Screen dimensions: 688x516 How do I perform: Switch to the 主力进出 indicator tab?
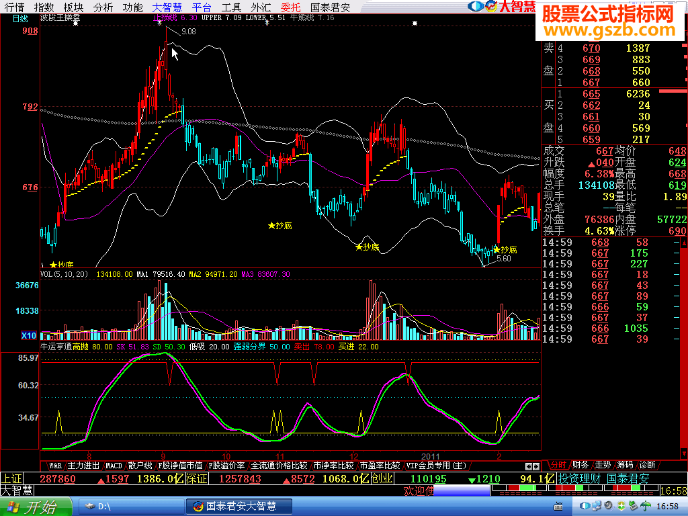pos(83,466)
